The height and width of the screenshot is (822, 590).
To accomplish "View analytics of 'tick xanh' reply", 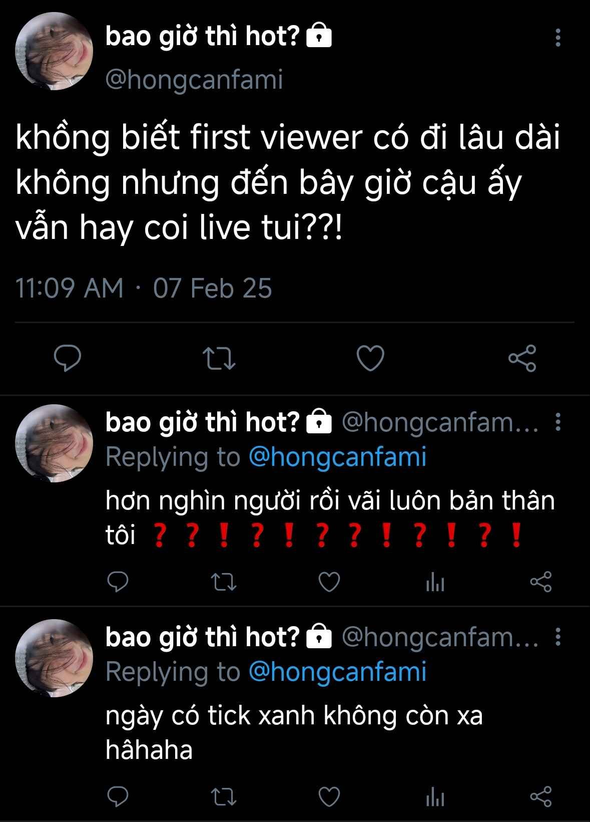I will [435, 797].
